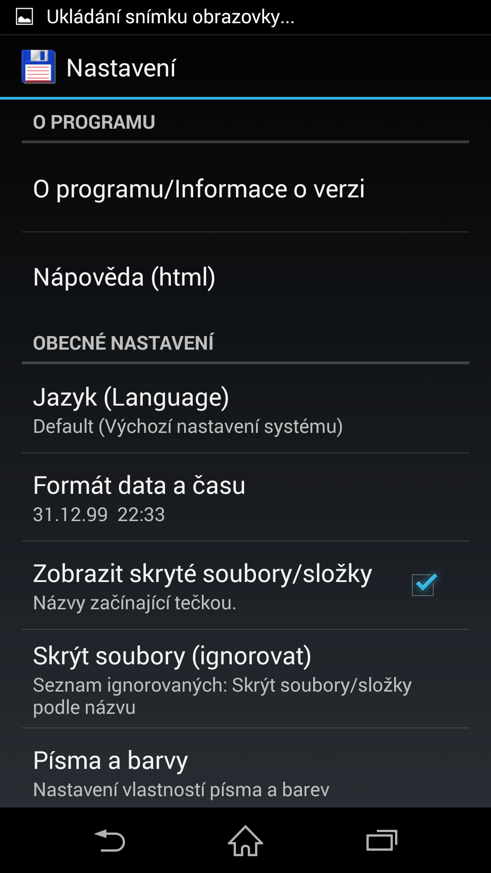Open O programu/Informace o verzi

245,189
